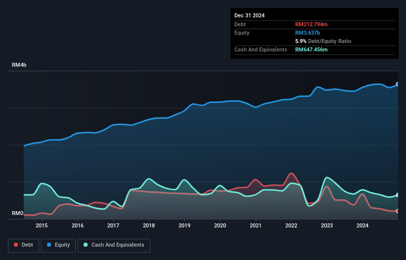
Task: Click the 2019 x-axis label
Action: 184,225
